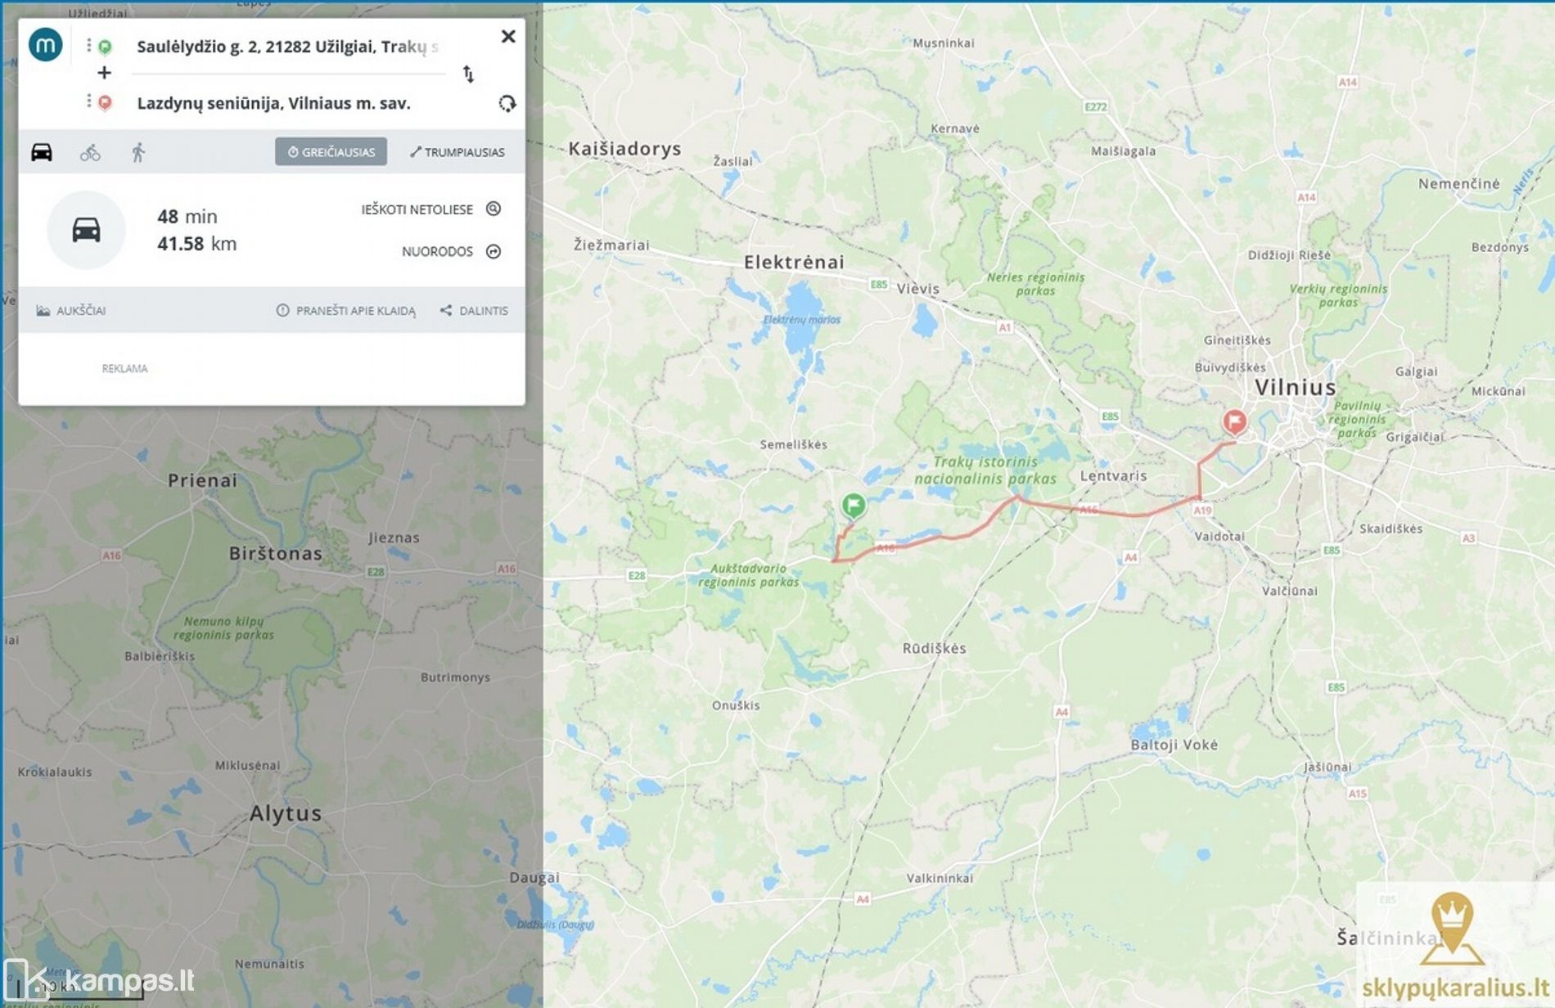
Task: Swap start and destination points
Action: (468, 74)
